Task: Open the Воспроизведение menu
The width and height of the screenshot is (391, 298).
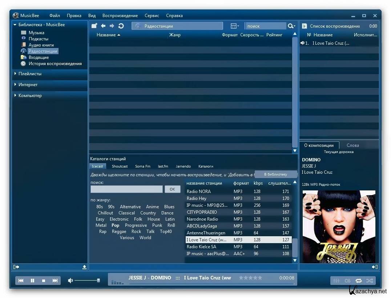Action: coord(120,16)
